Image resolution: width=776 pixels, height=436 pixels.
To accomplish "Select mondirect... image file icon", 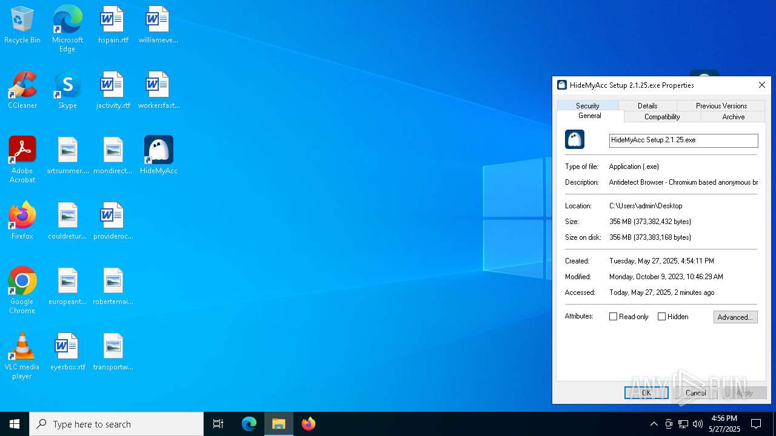I will point(113,156).
